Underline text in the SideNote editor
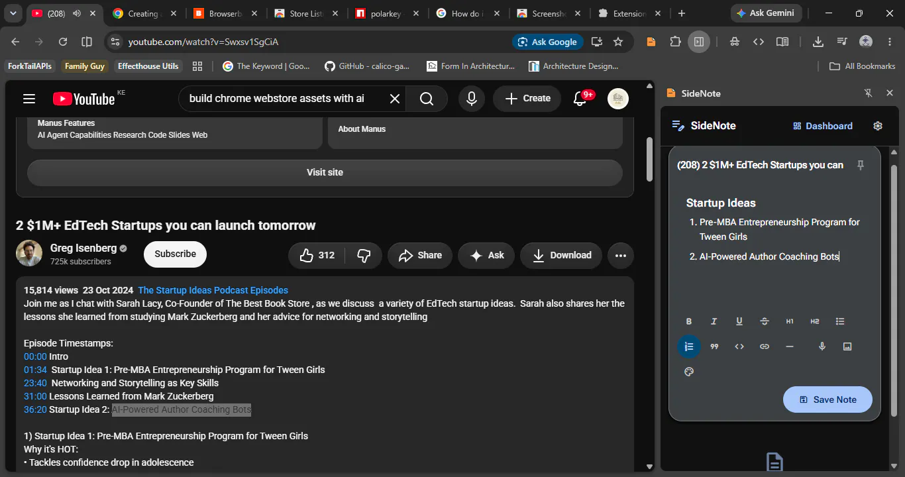 tap(739, 321)
